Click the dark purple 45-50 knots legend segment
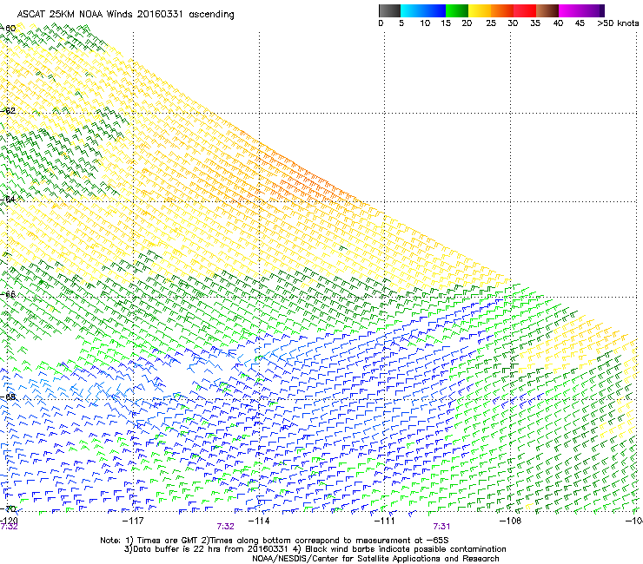The height and width of the screenshot is (564, 643). point(593,10)
